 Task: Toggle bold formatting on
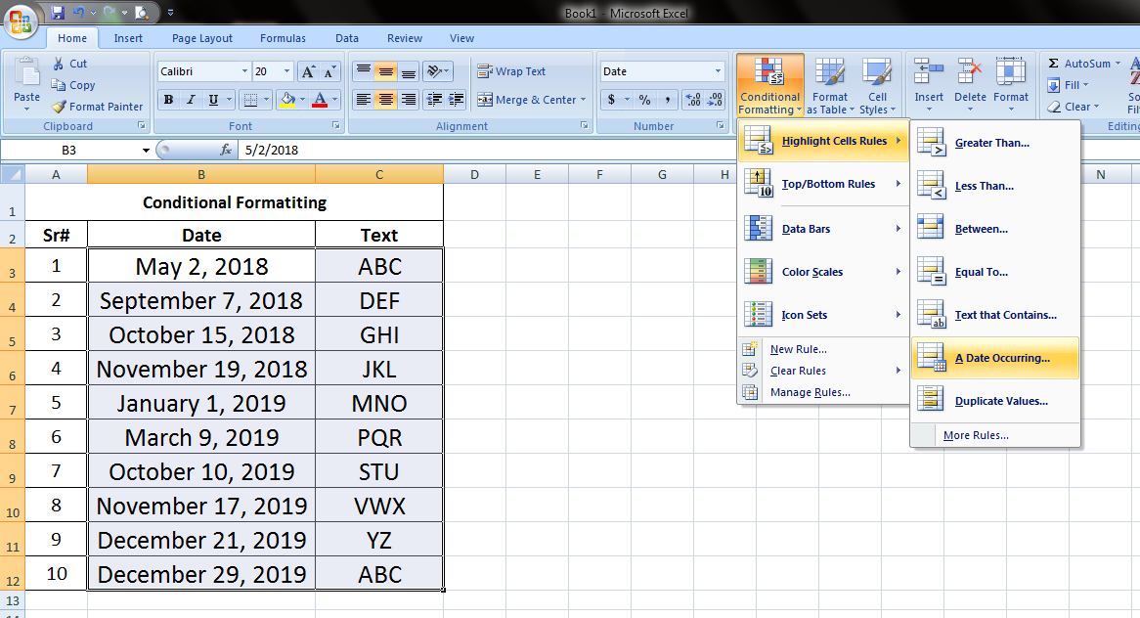tap(166, 100)
